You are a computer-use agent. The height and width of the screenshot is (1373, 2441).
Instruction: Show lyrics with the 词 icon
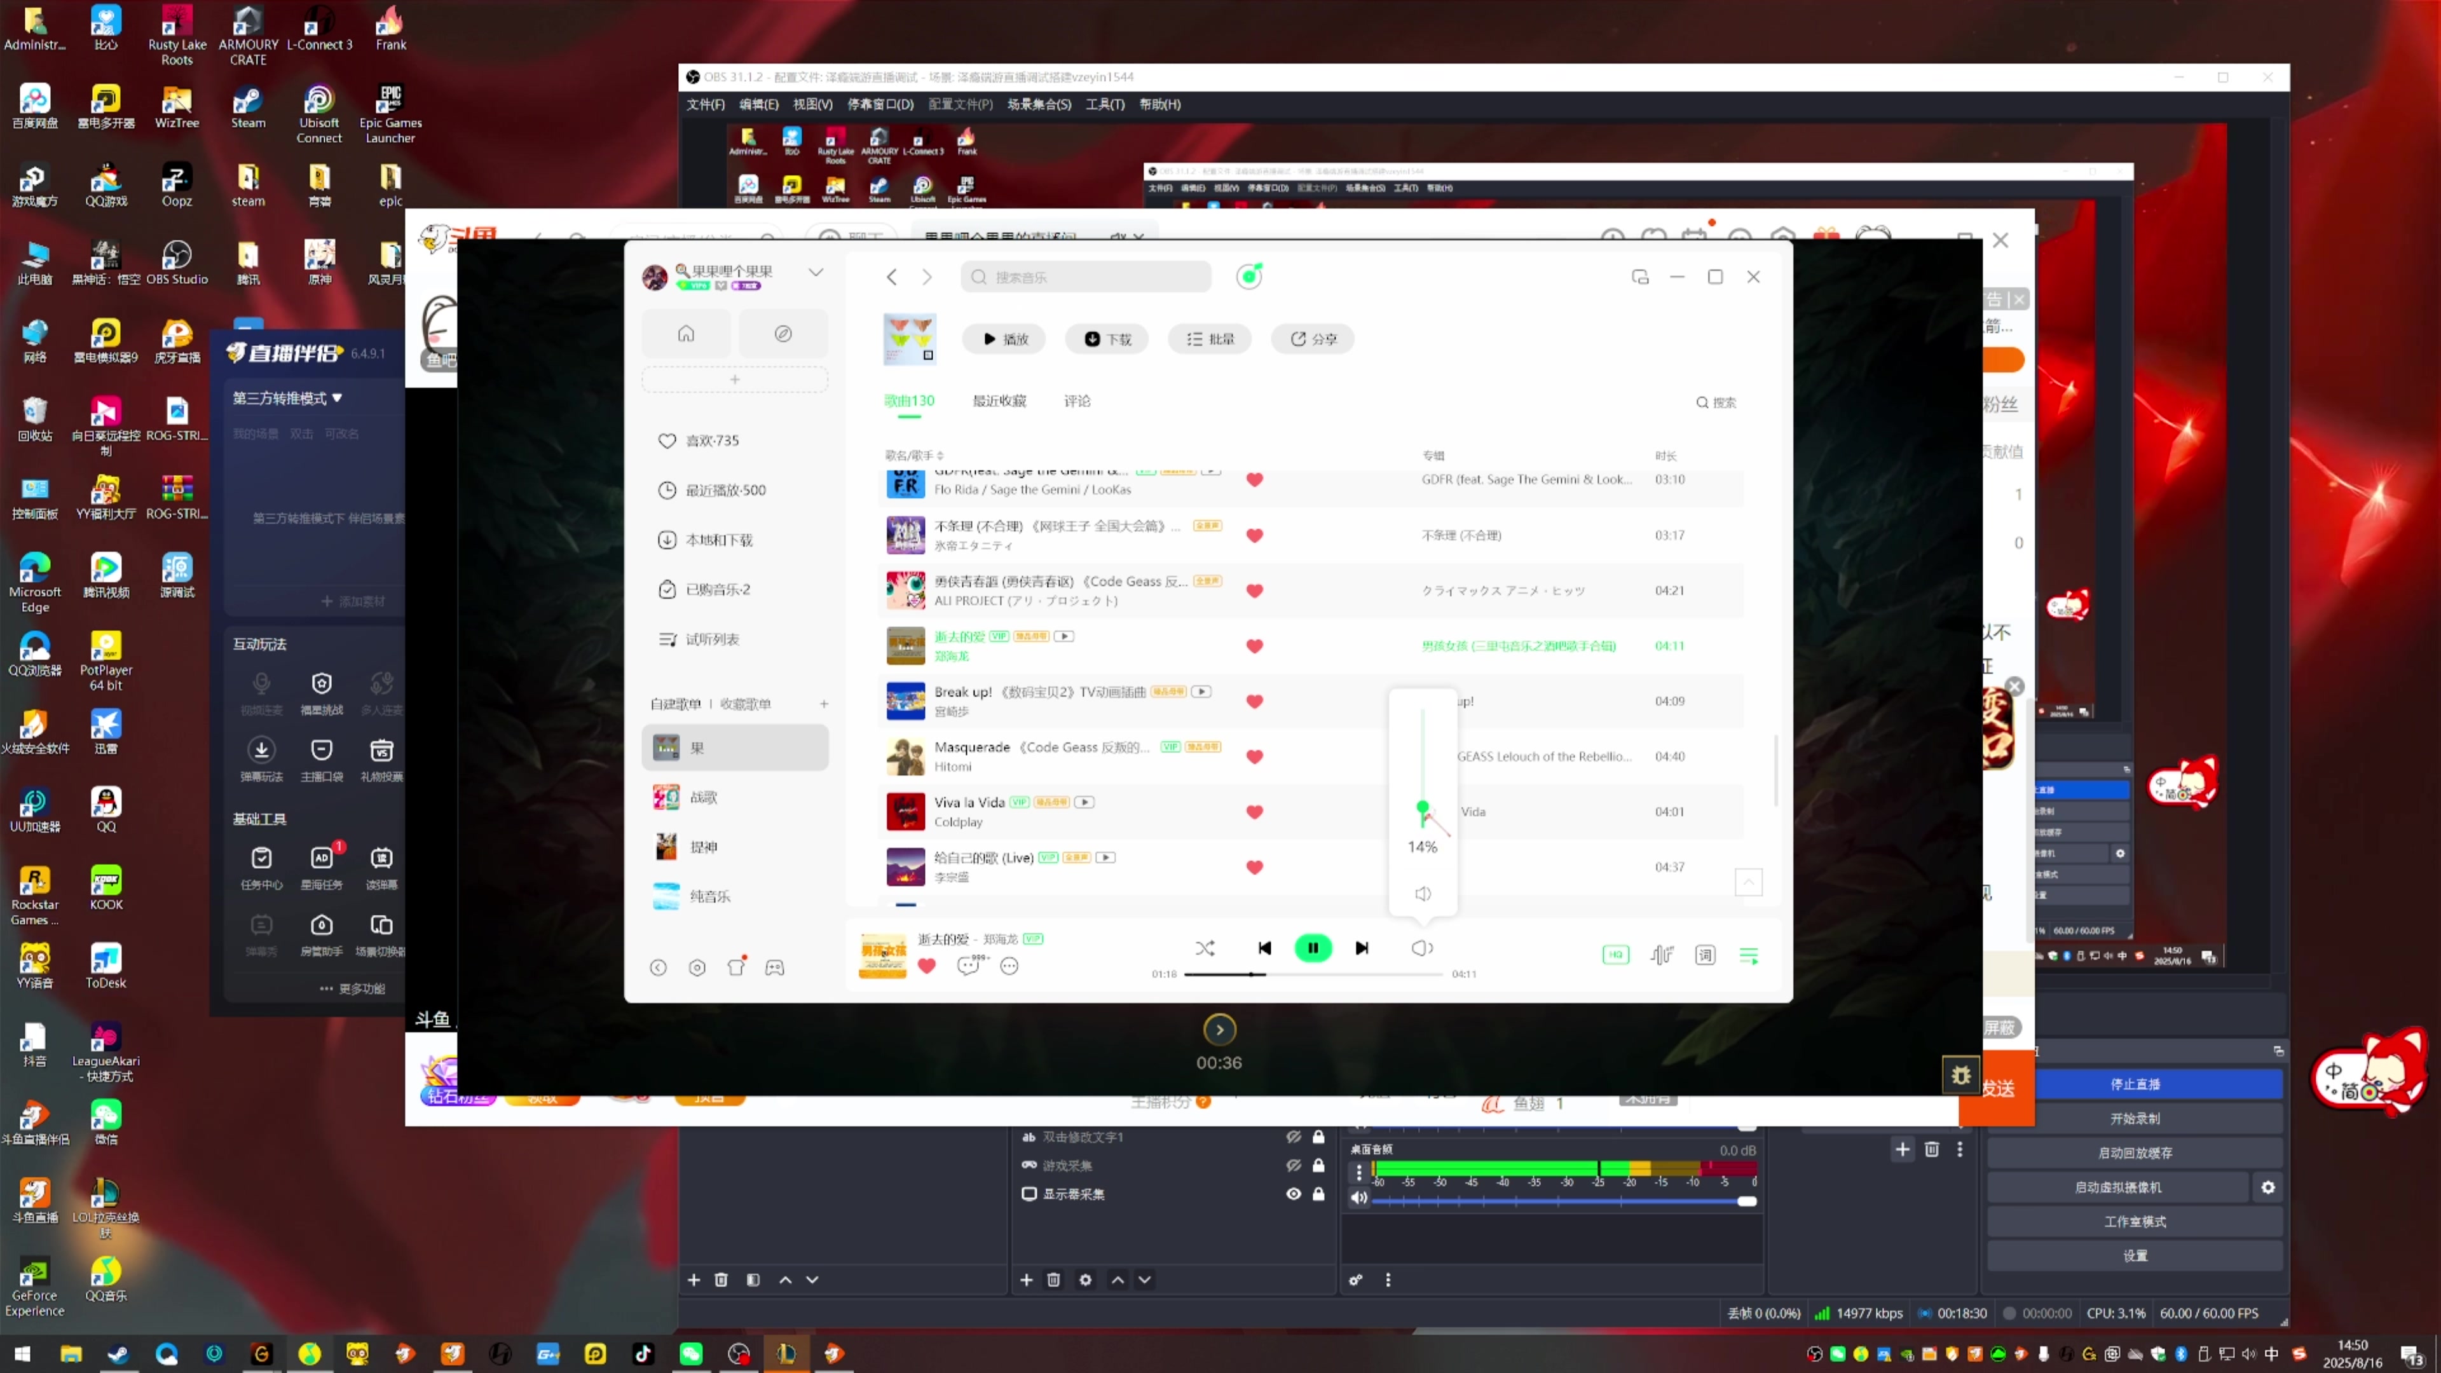pos(1705,955)
